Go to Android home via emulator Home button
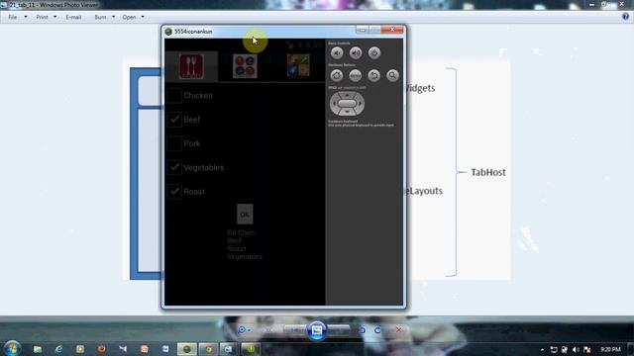Screen dimensions: 634x356 coord(337,75)
